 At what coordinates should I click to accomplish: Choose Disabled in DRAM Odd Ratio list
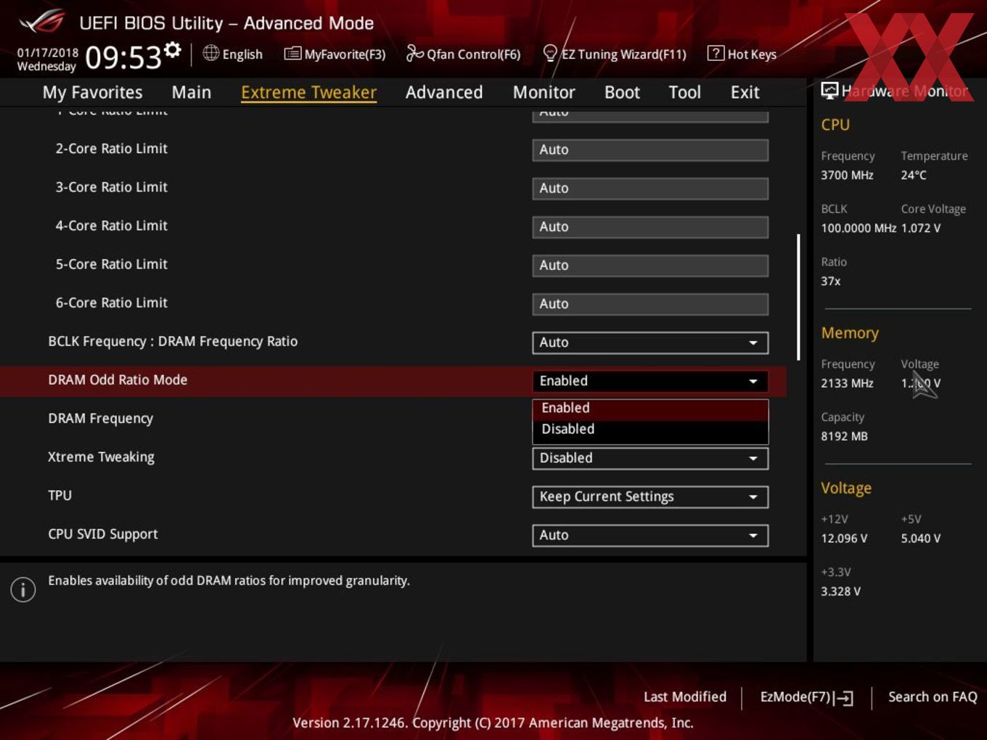(650, 429)
